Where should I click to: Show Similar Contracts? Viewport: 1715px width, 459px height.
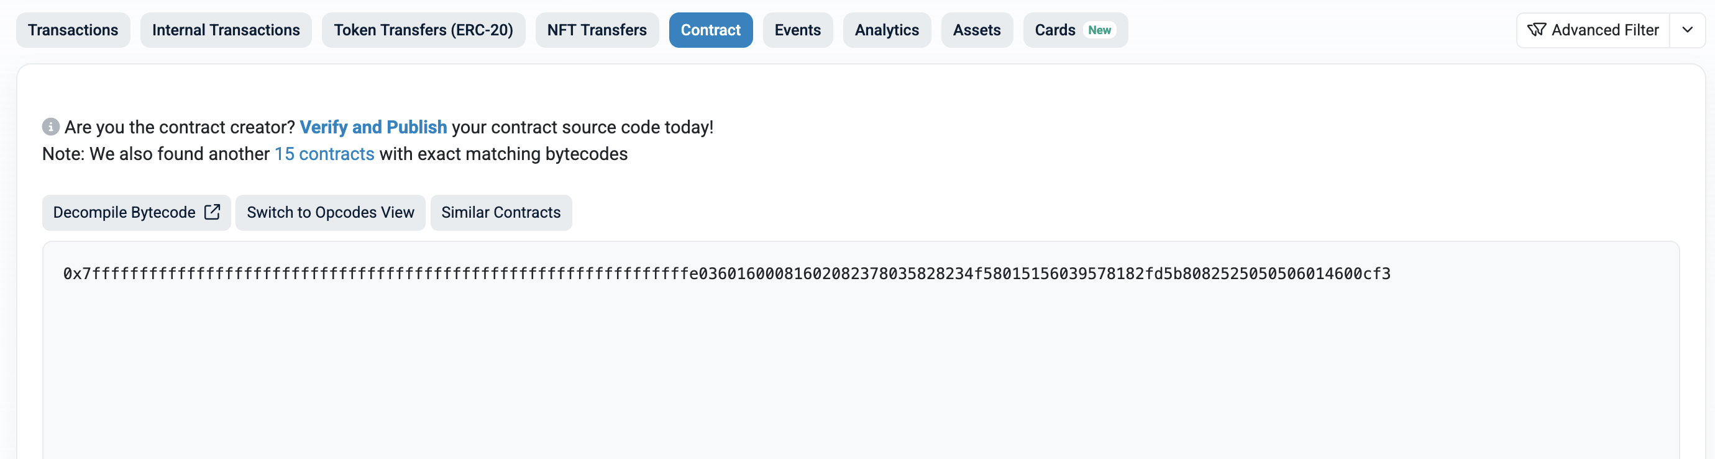click(501, 212)
